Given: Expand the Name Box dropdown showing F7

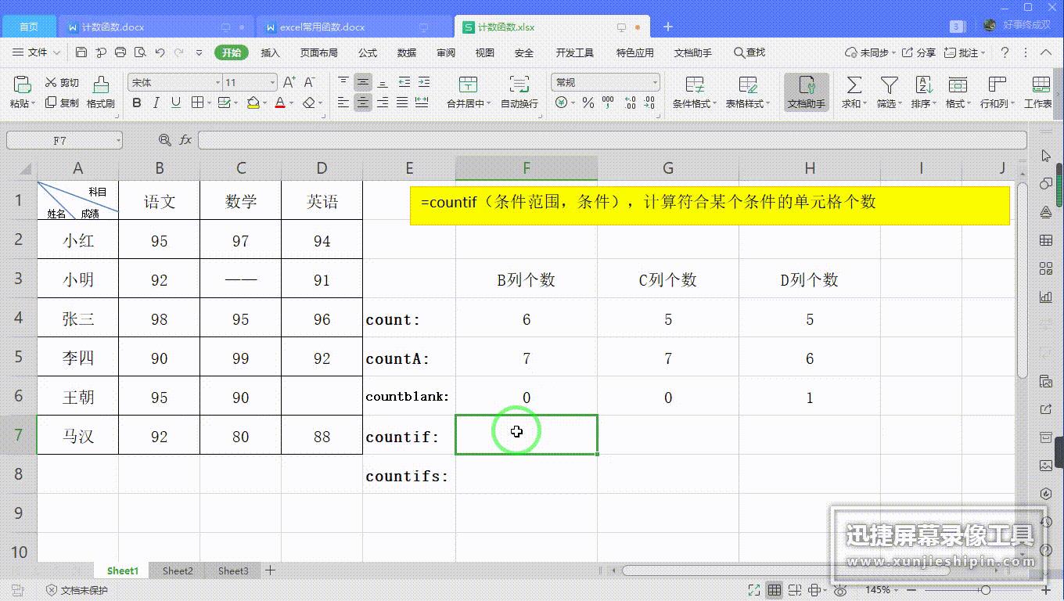Looking at the screenshot, I should (x=118, y=140).
